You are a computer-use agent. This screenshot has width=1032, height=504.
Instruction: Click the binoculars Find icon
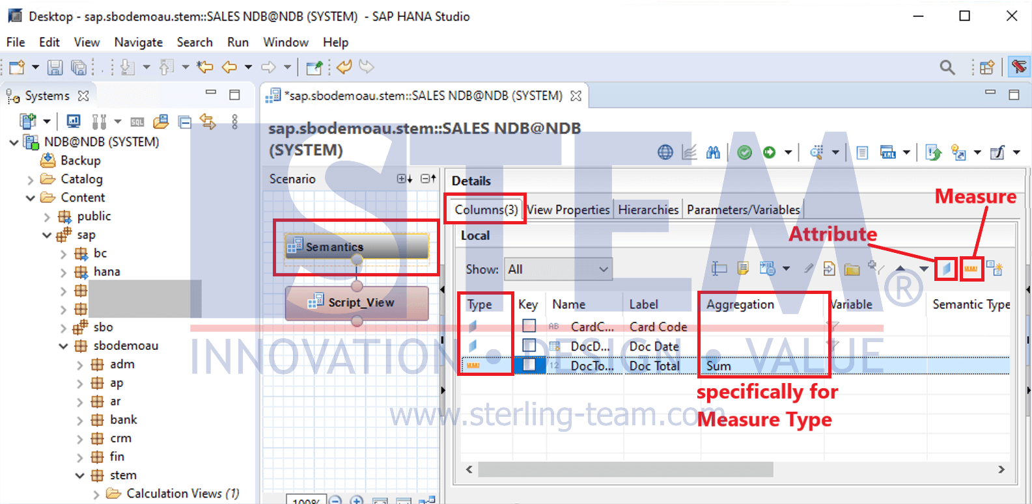click(714, 152)
